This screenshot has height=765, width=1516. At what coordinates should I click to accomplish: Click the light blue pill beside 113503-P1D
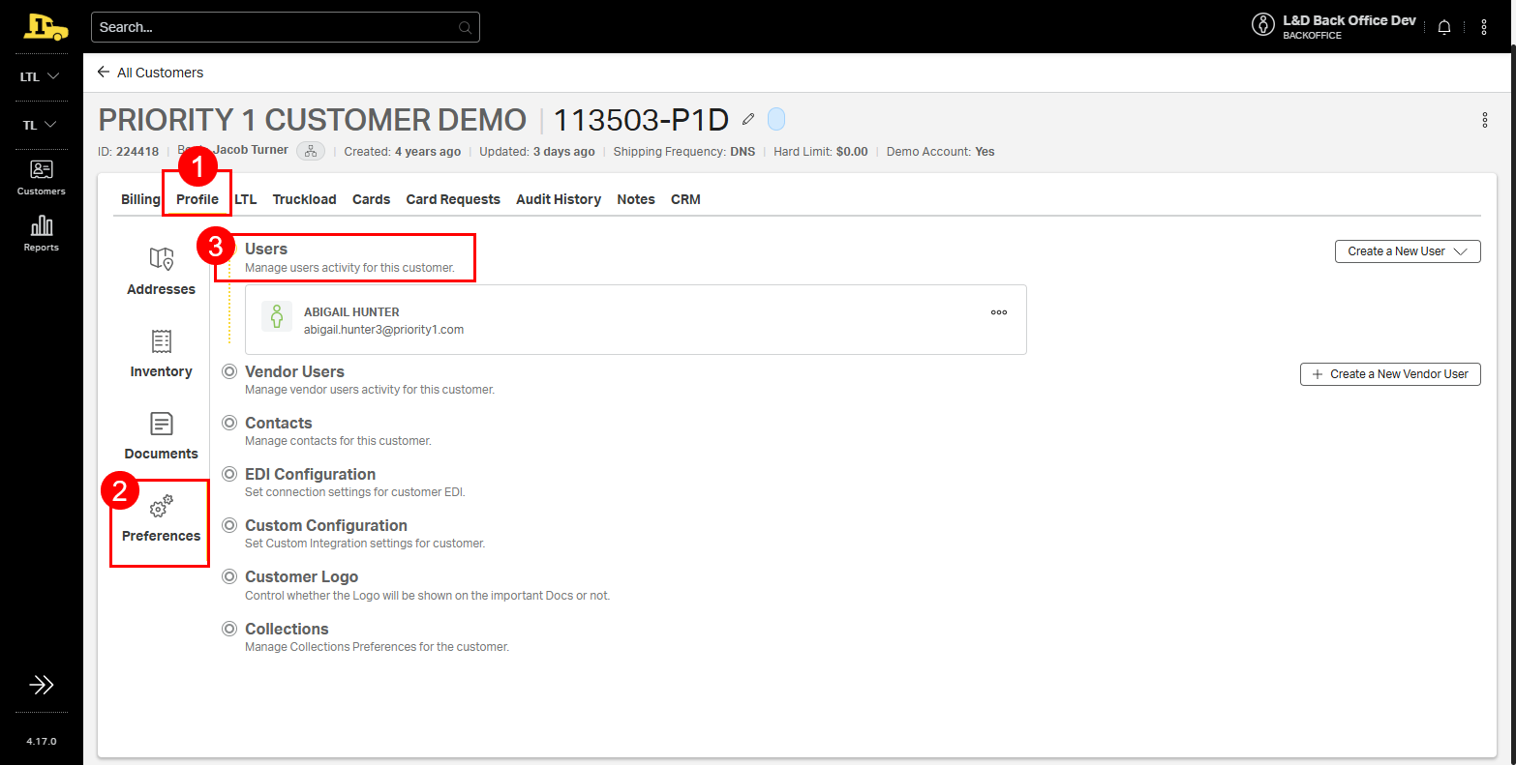pos(776,119)
